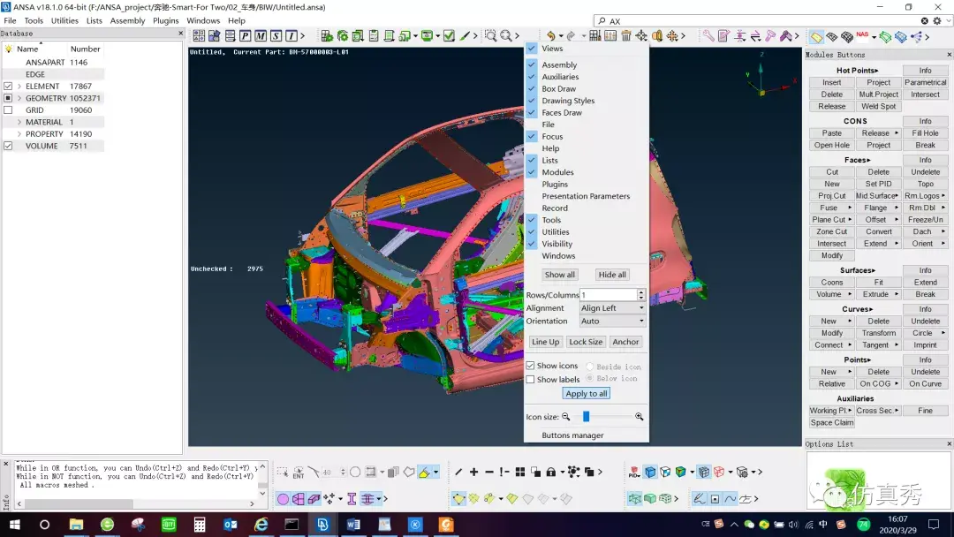
Task: Click the Undo arrow icon in toolbar
Action: coord(550,36)
